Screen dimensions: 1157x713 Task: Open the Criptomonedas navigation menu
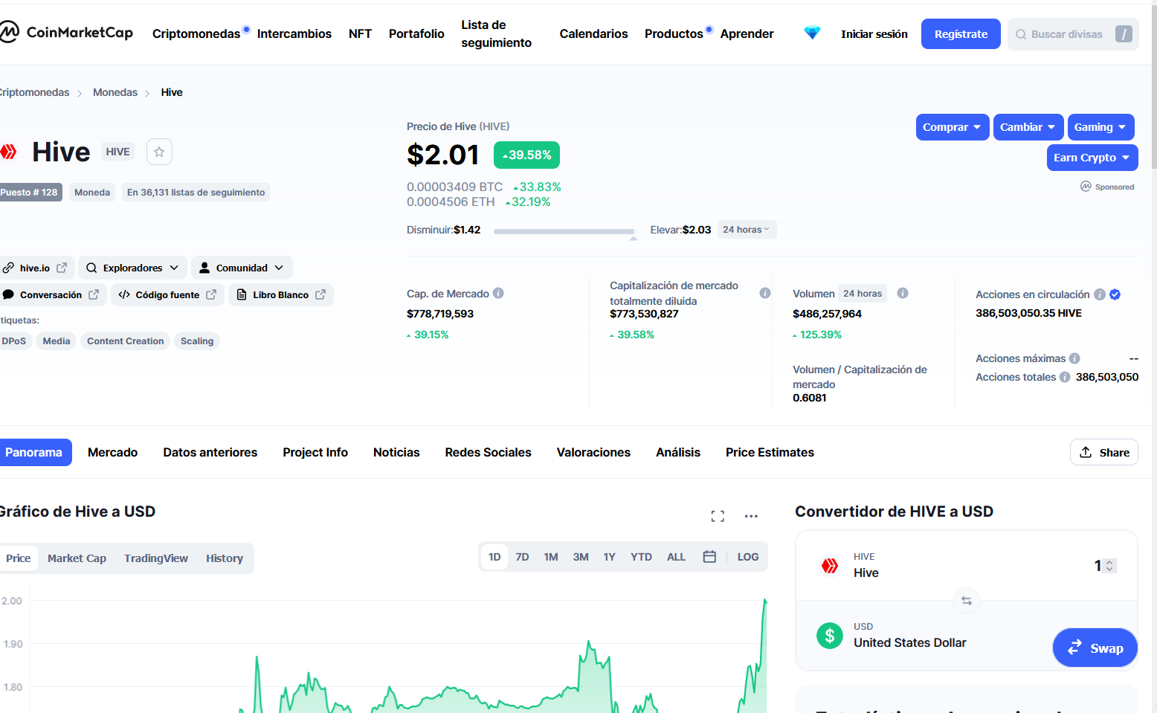[x=196, y=33]
